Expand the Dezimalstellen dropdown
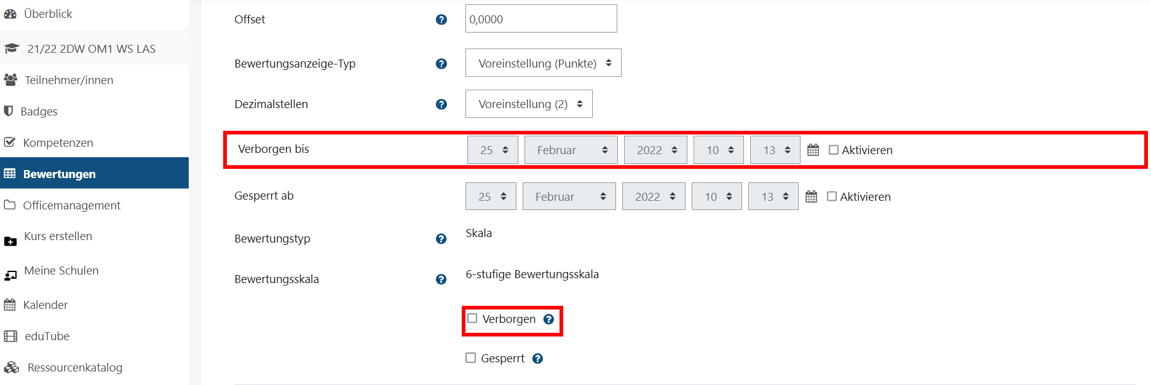 coord(529,104)
